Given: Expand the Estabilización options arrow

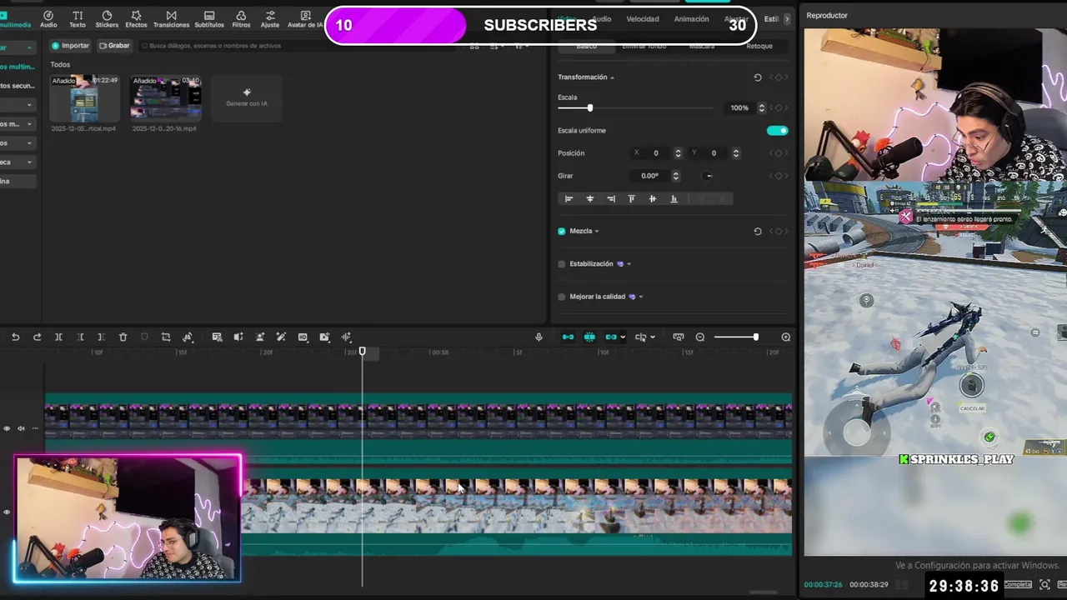Looking at the screenshot, I should (x=629, y=264).
